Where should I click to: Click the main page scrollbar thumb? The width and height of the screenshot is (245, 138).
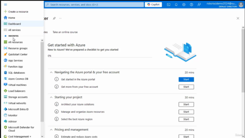click(x=243, y=61)
